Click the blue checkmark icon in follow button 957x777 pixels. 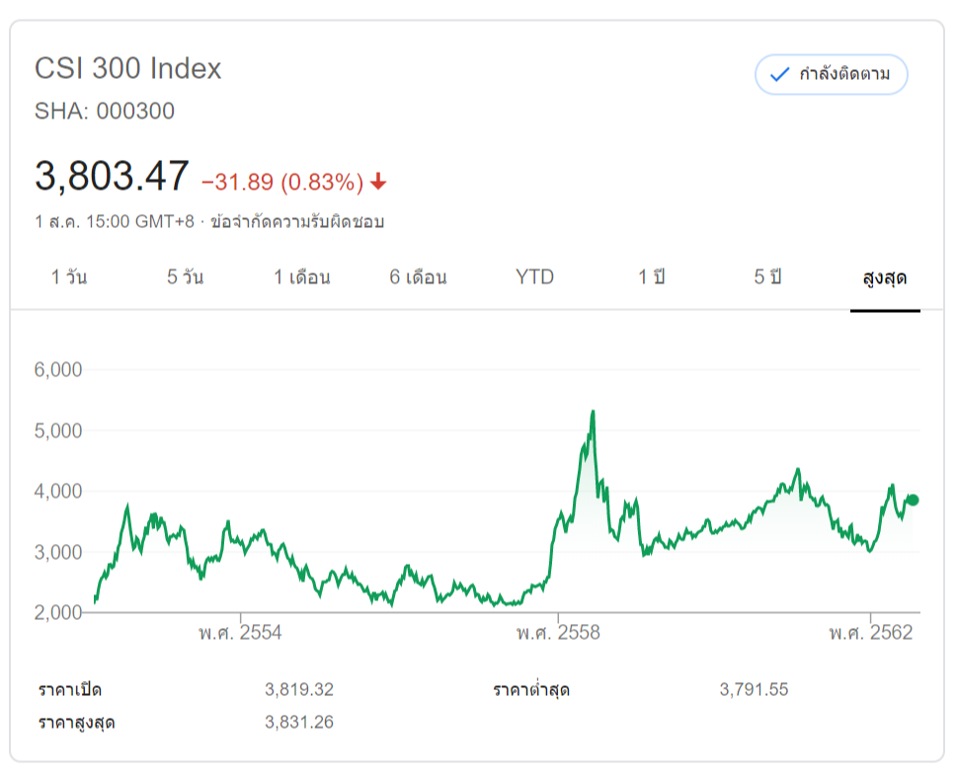pos(779,74)
